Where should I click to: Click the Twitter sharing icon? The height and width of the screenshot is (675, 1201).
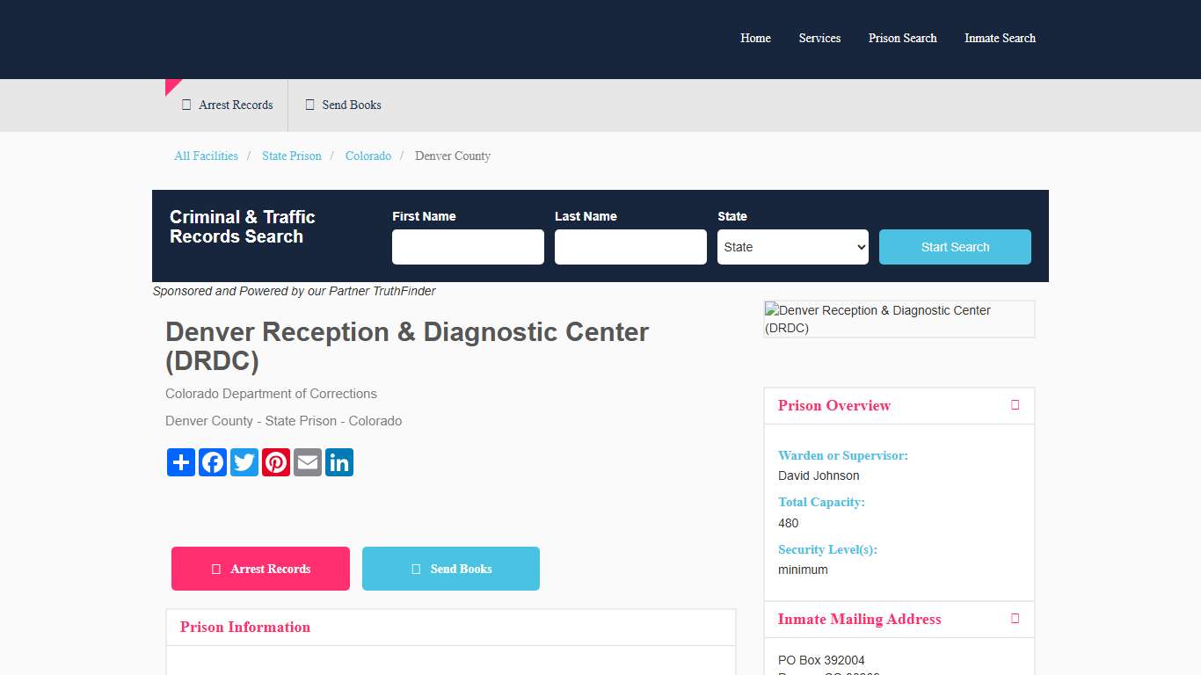244,462
